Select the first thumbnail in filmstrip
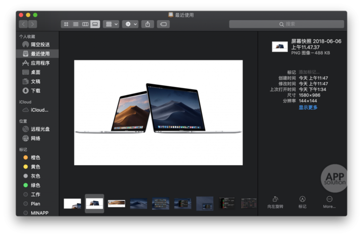The image size is (363, 237). tap(73, 203)
